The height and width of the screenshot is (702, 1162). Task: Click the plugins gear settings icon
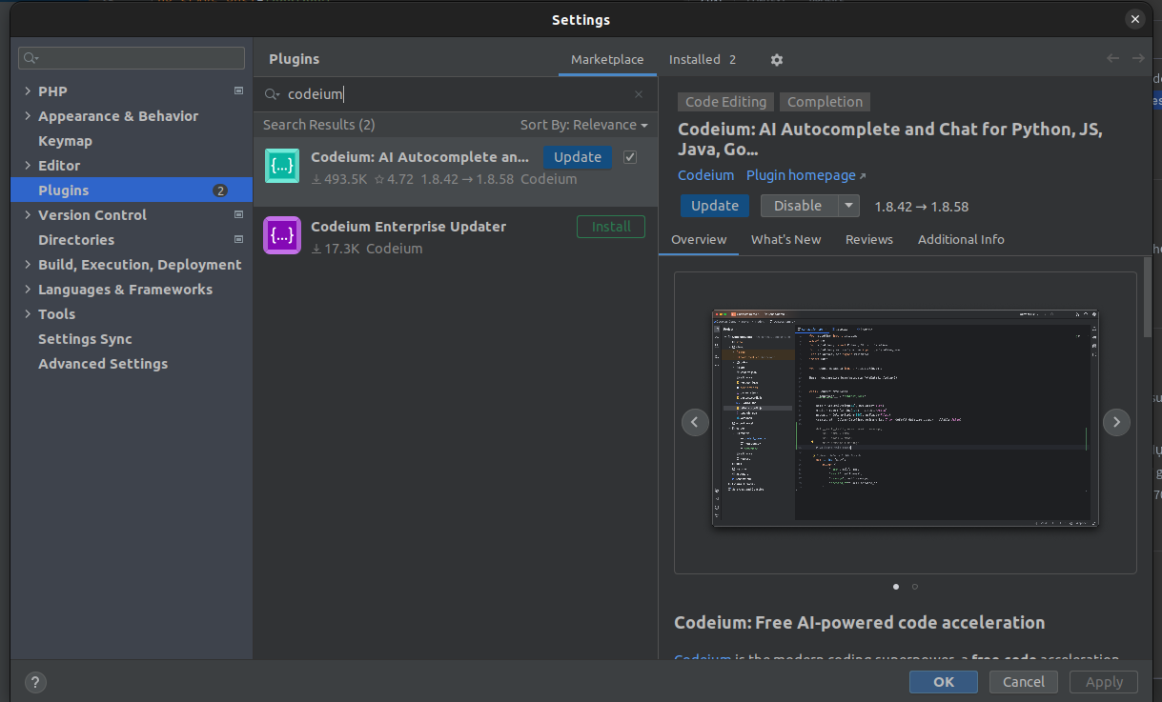pos(776,60)
